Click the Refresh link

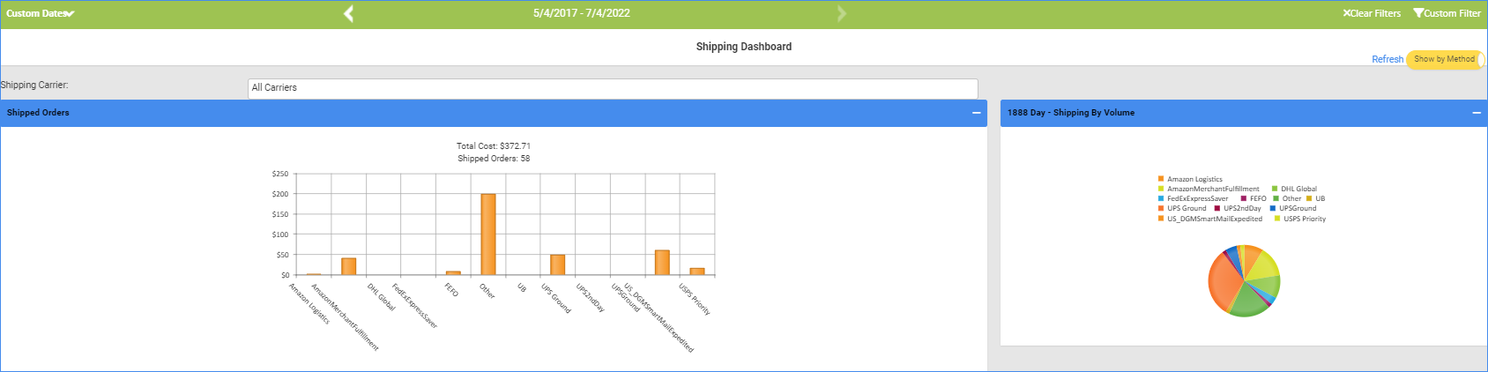(x=1388, y=59)
